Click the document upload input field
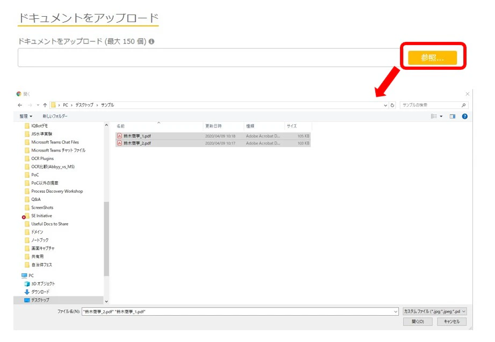The image size is (495, 342). (209, 58)
